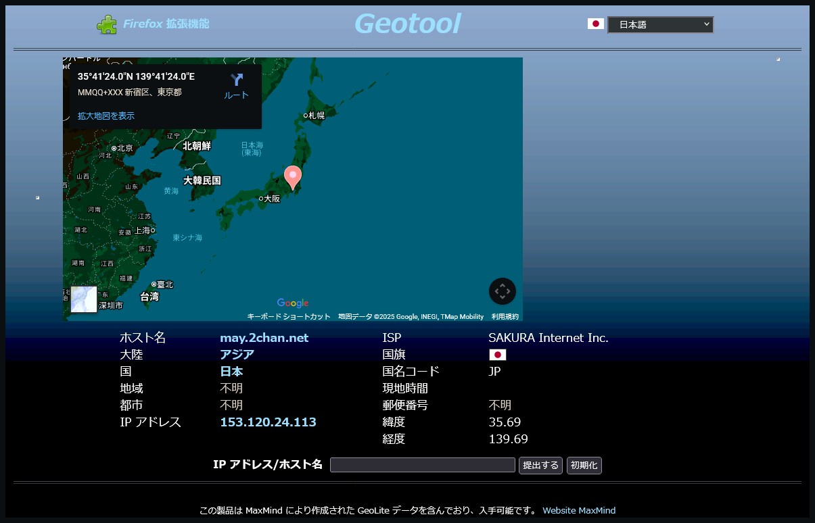Click the 日本 country link
The height and width of the screenshot is (523, 815).
pos(231,372)
